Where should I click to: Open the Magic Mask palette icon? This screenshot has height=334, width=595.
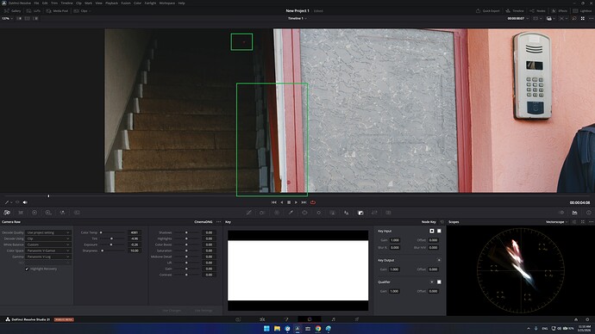click(333, 213)
